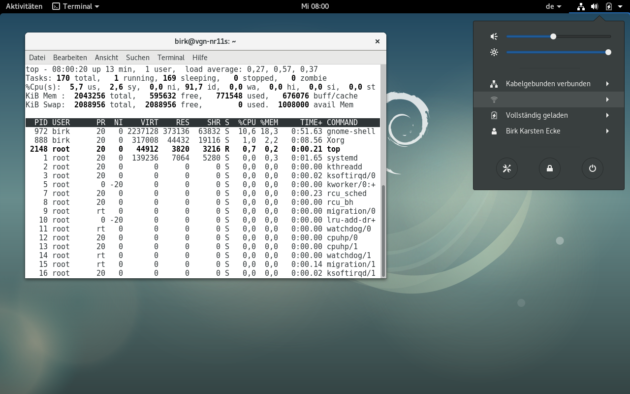This screenshot has height=394, width=630.
Task: Open the 'de' keyboard layout dropdown
Action: [x=554, y=6]
